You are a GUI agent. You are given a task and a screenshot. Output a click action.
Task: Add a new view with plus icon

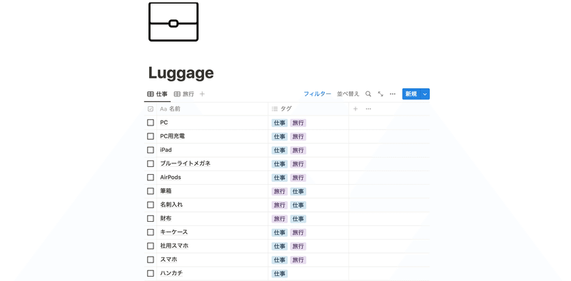[202, 94]
